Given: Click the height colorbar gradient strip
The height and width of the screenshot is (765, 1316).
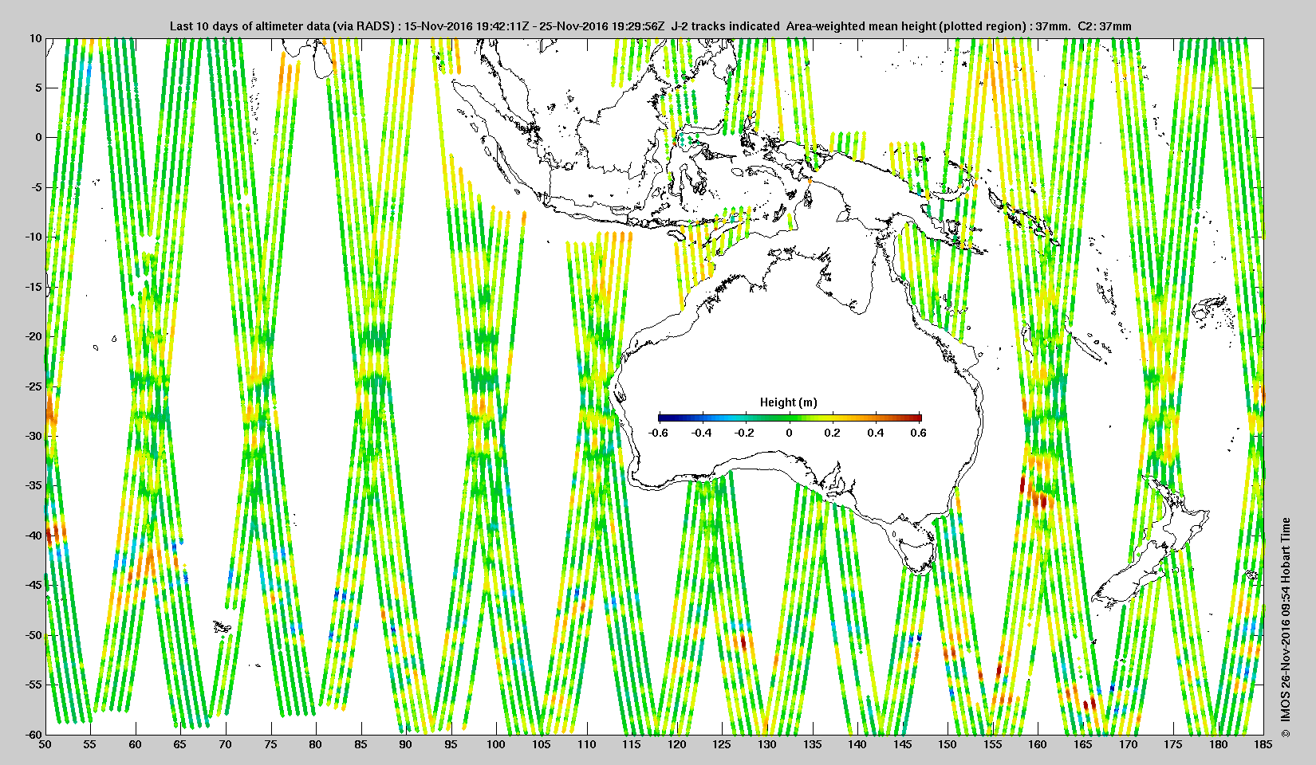Looking at the screenshot, I should [x=790, y=418].
